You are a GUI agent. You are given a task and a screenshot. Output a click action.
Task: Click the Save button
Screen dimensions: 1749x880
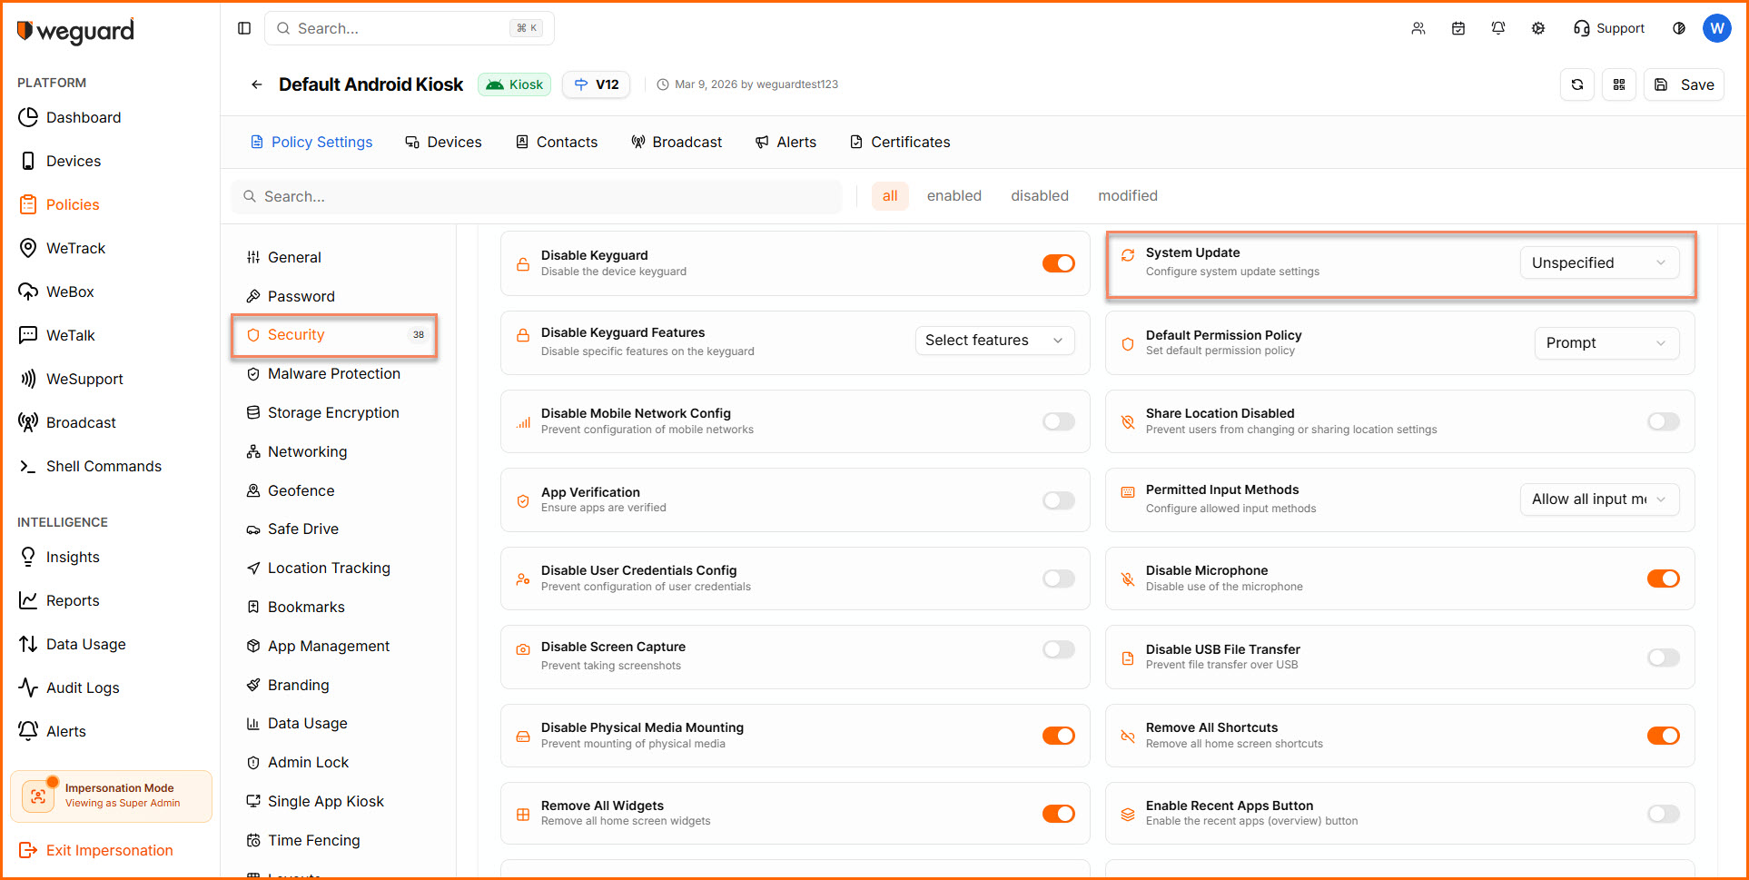(x=1685, y=84)
